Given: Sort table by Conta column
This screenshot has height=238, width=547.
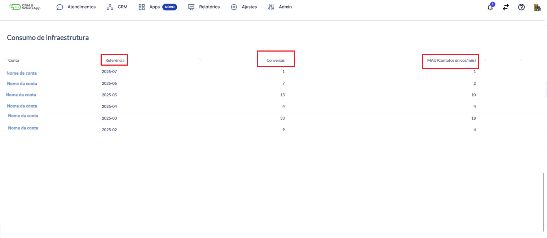Looking at the screenshot, I should (14, 60).
